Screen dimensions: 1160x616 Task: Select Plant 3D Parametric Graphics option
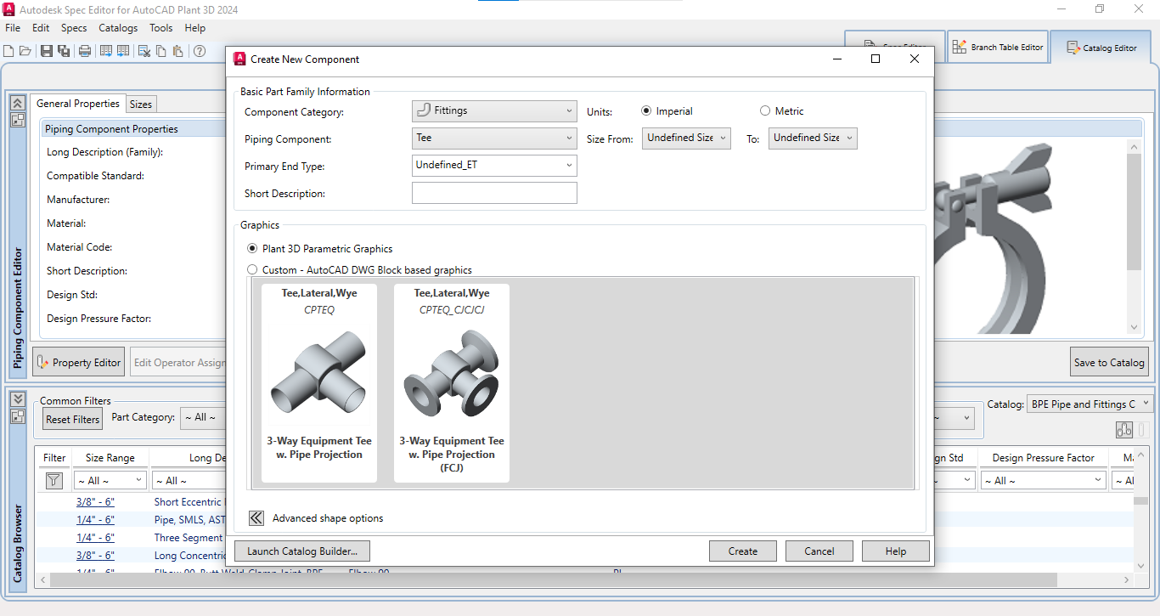251,249
